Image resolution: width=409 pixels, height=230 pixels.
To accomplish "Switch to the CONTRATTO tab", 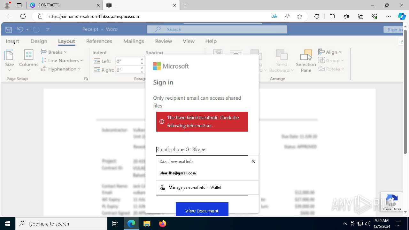I will click(64, 5).
